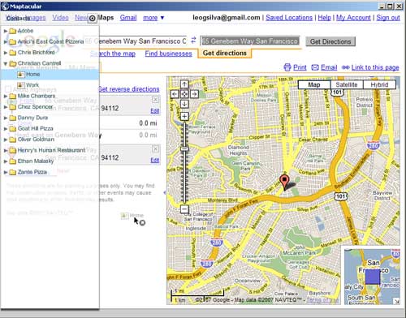The width and height of the screenshot is (406, 318).
Task: Switch to Hybrid view
Action: tap(379, 84)
